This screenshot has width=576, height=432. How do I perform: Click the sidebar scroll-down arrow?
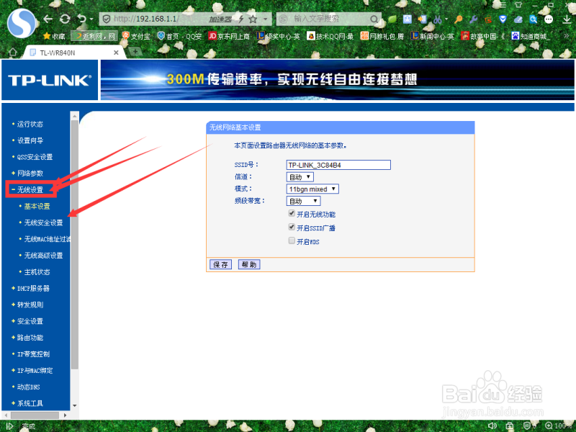[75, 405]
